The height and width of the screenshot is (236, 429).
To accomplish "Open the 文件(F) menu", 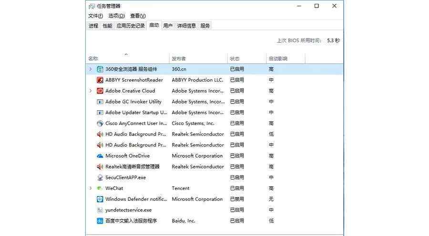I will pos(95,16).
